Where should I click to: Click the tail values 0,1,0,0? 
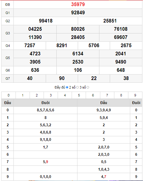pos(45,177)
